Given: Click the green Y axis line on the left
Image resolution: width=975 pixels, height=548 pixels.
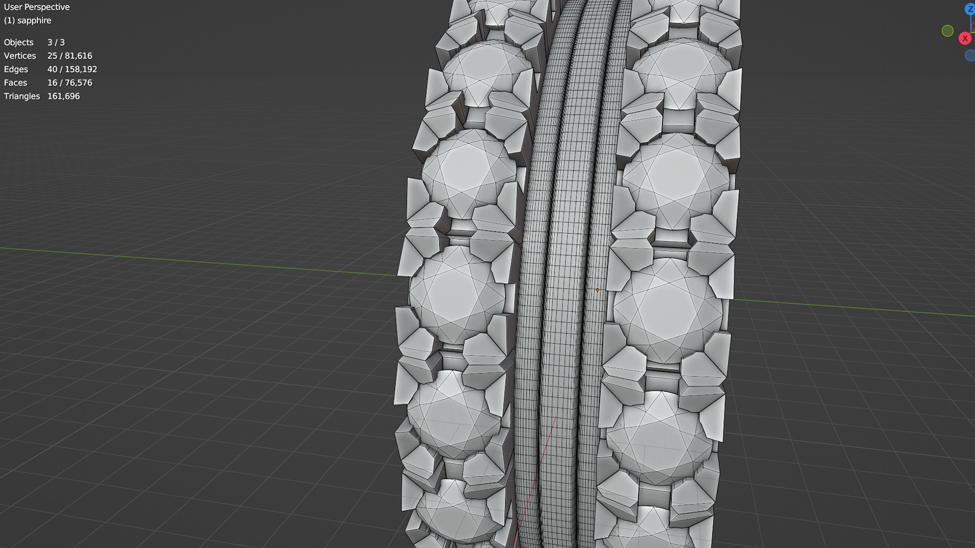Looking at the screenshot, I should pyautogui.click(x=203, y=261).
